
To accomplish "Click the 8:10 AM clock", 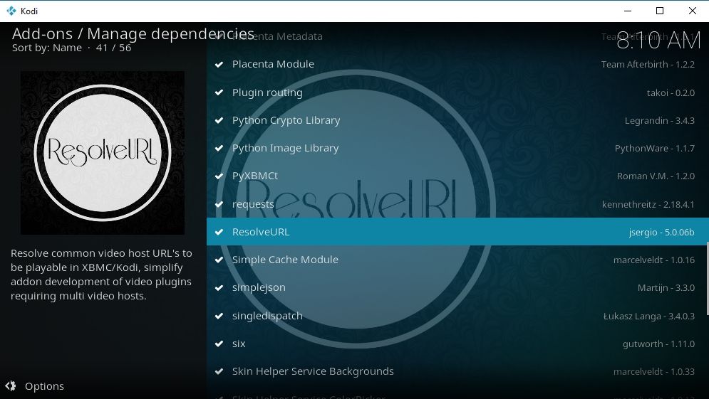I will pyautogui.click(x=658, y=41).
